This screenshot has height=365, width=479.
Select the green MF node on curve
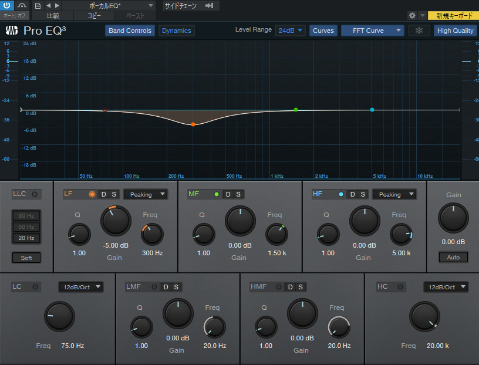(x=296, y=110)
